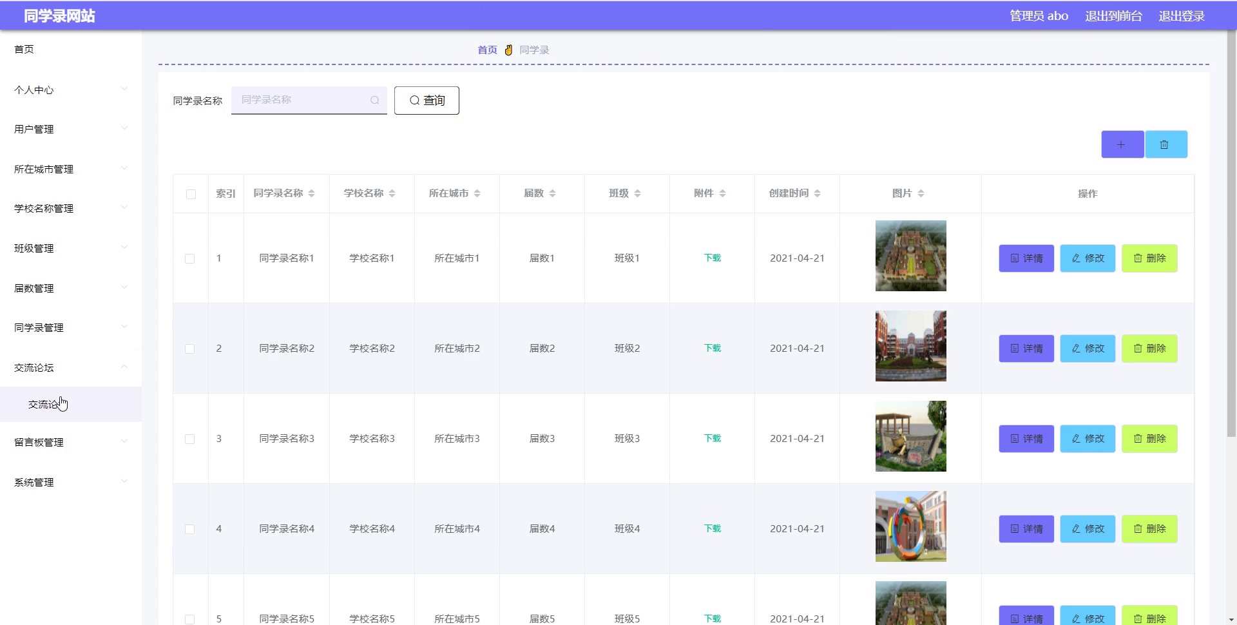Open the 交流论坛 submenu item
Image resolution: width=1237 pixels, height=625 pixels.
coord(71,404)
